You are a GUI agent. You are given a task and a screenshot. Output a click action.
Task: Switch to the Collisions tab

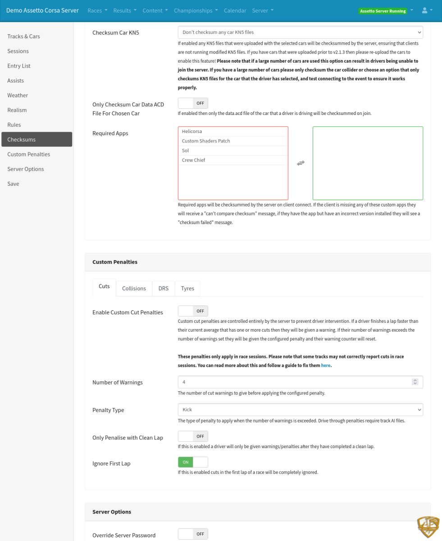(134, 288)
